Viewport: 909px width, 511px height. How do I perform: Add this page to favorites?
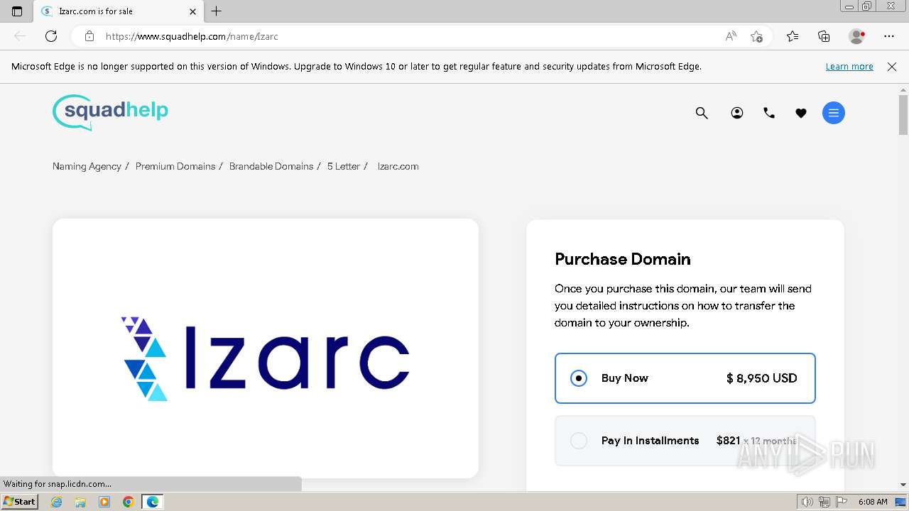click(x=756, y=36)
